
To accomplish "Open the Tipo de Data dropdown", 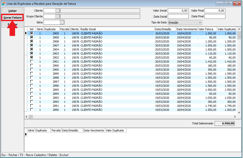I will [200, 22].
